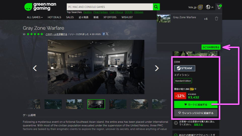Click かごの中身を見る button
242x136 pixels.
(211, 47)
